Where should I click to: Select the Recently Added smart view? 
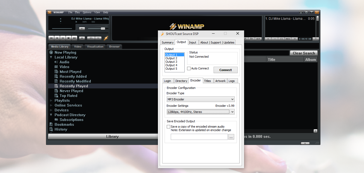pos(73,76)
